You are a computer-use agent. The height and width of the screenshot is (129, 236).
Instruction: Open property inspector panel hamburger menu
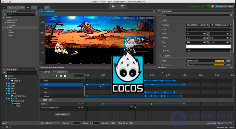232,11
